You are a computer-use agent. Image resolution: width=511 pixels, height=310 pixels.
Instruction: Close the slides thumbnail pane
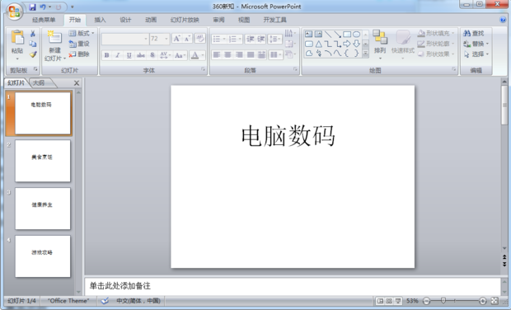pos(77,83)
